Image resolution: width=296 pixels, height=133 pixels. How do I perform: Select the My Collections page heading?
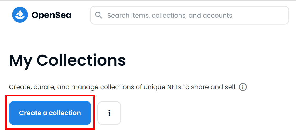click(x=67, y=60)
